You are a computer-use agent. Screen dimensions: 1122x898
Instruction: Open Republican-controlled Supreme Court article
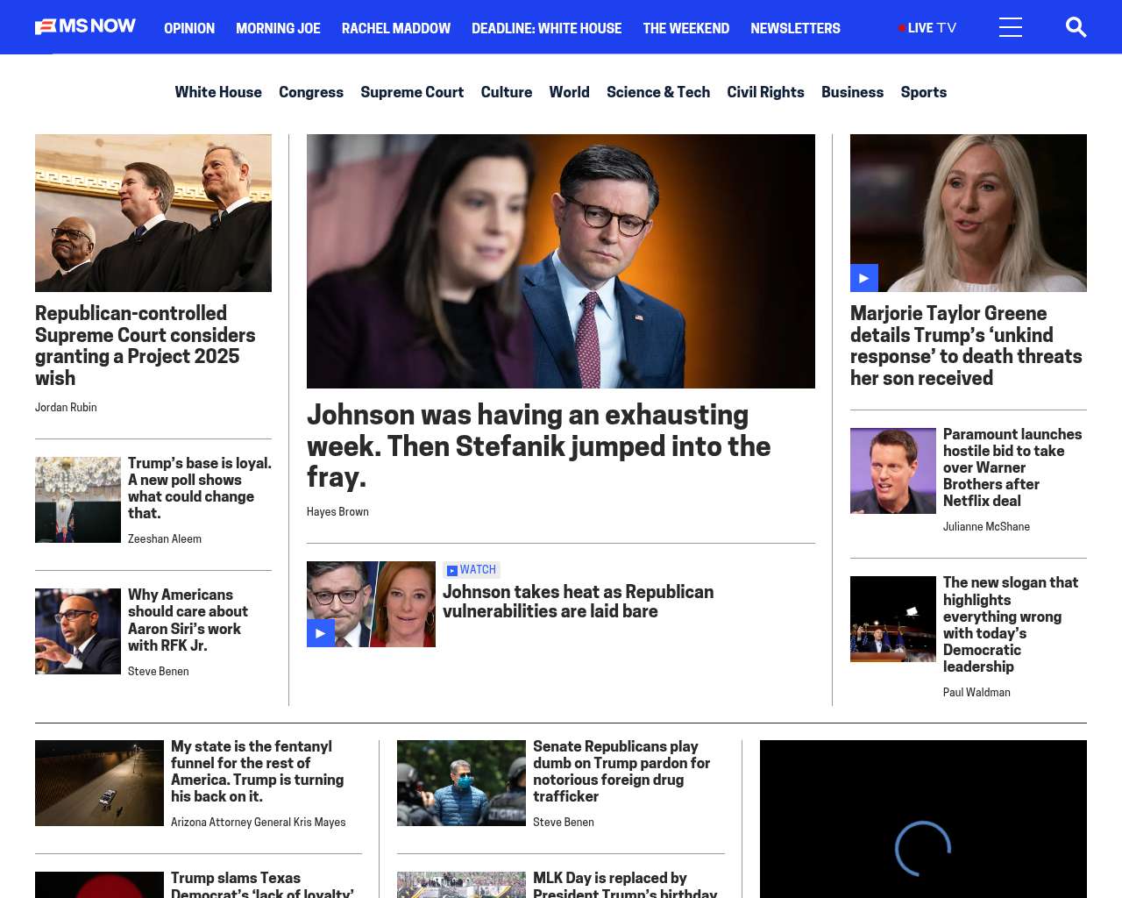point(146,346)
